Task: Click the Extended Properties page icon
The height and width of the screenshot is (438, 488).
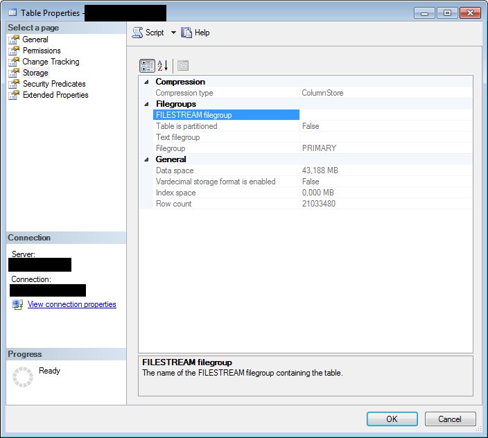Action: point(14,95)
